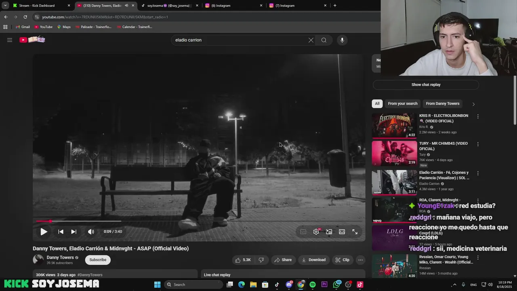Viewport: 517px width, 291px height.
Task: Enter full screen video mode
Action: [355, 232]
